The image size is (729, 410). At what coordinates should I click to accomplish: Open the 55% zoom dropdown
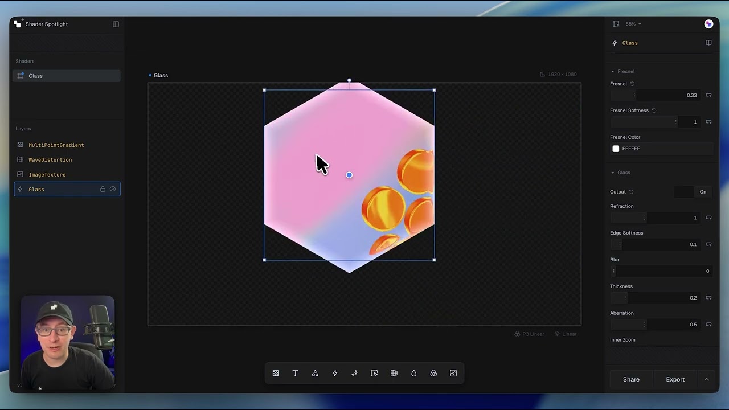(x=633, y=24)
